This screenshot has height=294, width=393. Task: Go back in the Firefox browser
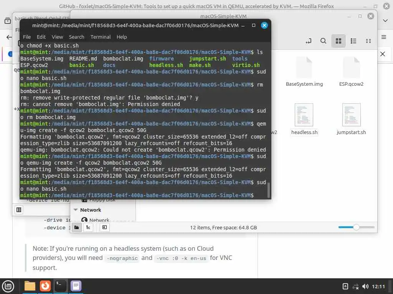(x=9, y=37)
